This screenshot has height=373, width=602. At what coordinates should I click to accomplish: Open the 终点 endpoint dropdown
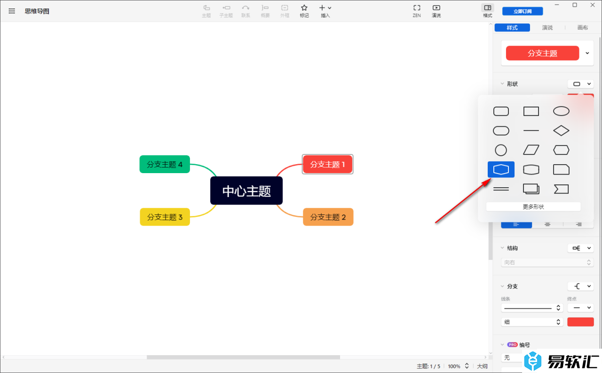point(581,308)
